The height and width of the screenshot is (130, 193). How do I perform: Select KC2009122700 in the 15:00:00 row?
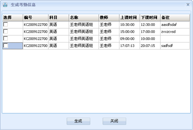pyautogui.click(x=35, y=32)
